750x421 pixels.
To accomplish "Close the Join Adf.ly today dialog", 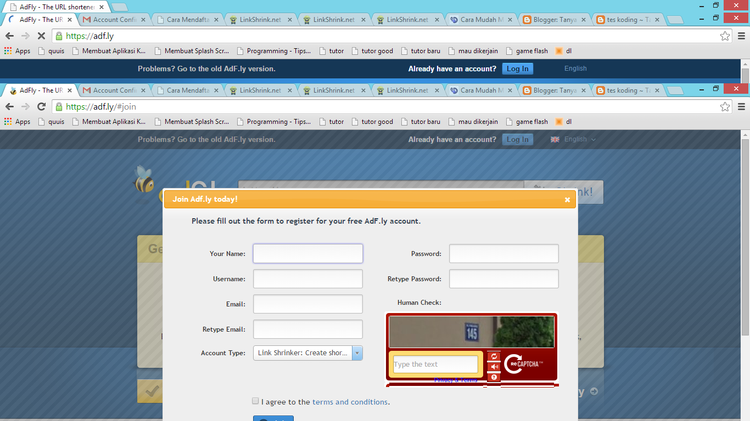I will 567,200.
